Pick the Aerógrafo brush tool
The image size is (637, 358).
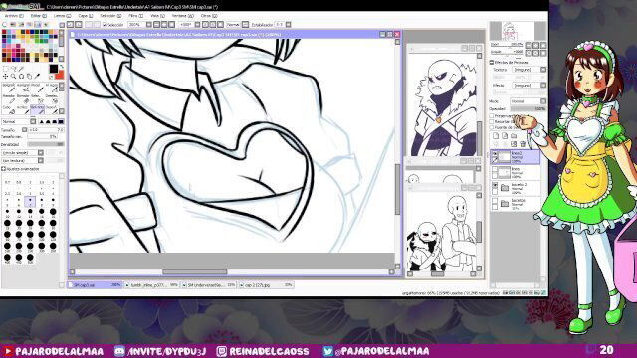[24, 89]
